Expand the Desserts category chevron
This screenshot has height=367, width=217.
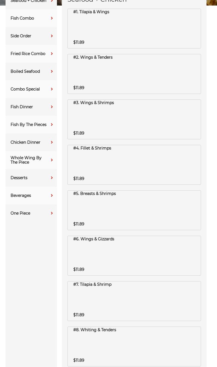tap(52, 178)
